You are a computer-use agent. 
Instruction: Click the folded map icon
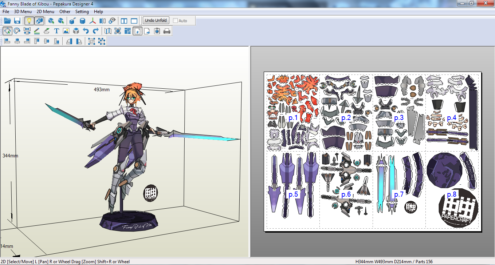point(108,31)
